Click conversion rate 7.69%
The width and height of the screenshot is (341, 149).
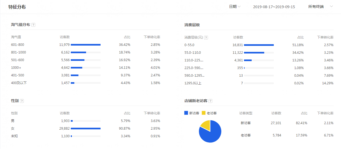329,76
